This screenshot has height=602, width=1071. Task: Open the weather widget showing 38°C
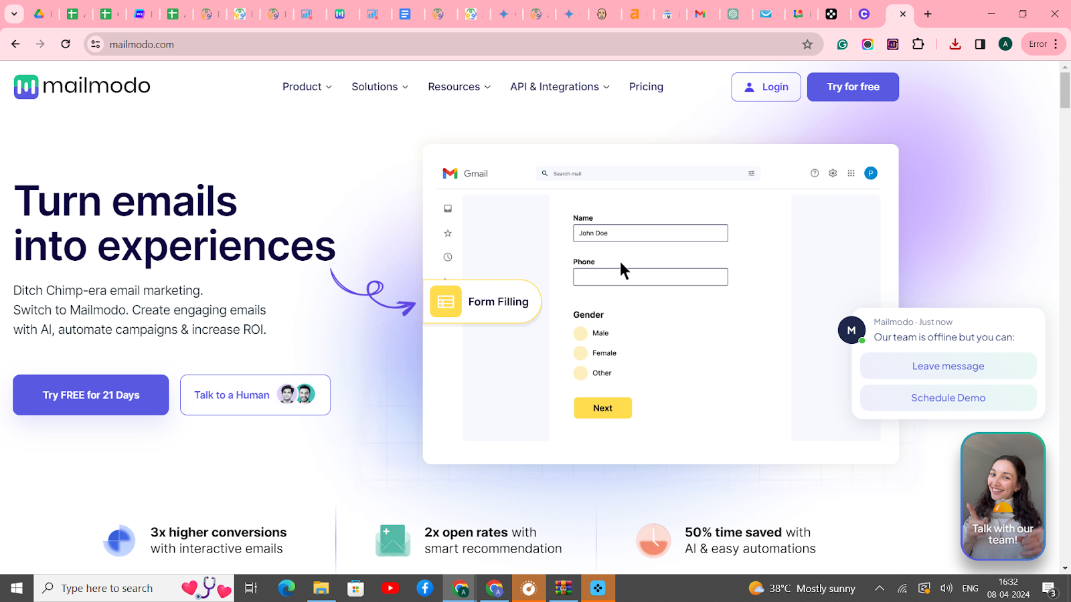(802, 588)
